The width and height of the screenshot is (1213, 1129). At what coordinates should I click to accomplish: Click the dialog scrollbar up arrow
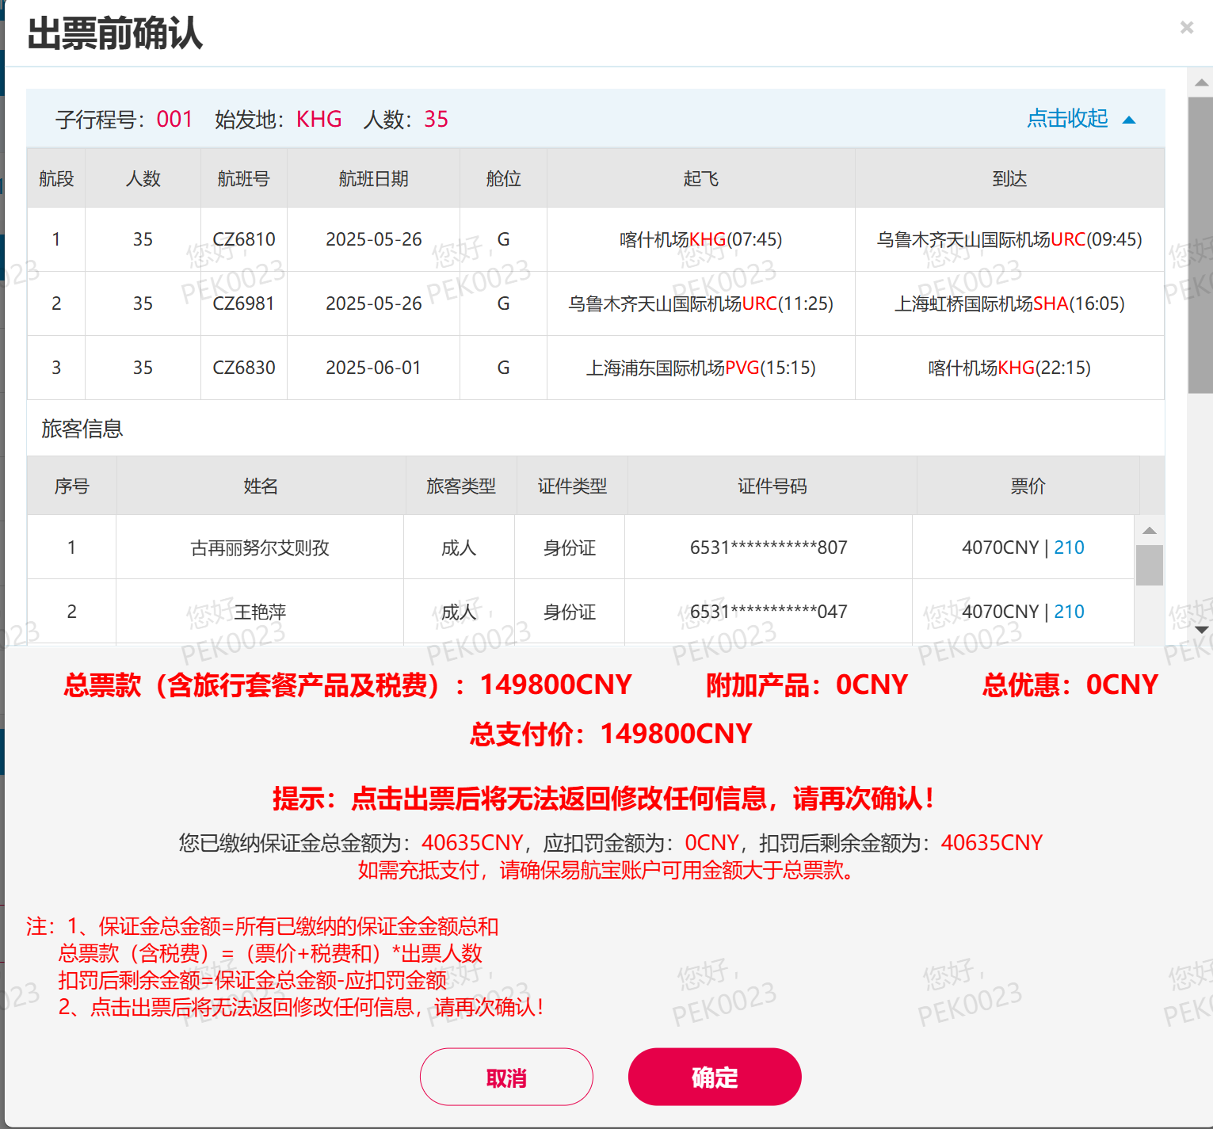tap(1201, 82)
